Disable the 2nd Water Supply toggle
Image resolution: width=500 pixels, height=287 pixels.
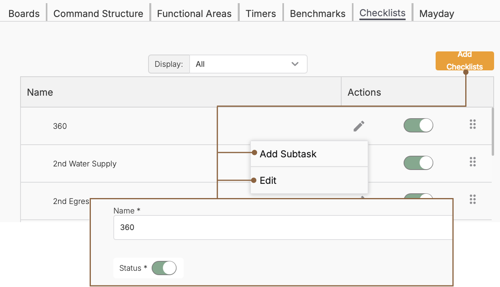[x=418, y=163]
